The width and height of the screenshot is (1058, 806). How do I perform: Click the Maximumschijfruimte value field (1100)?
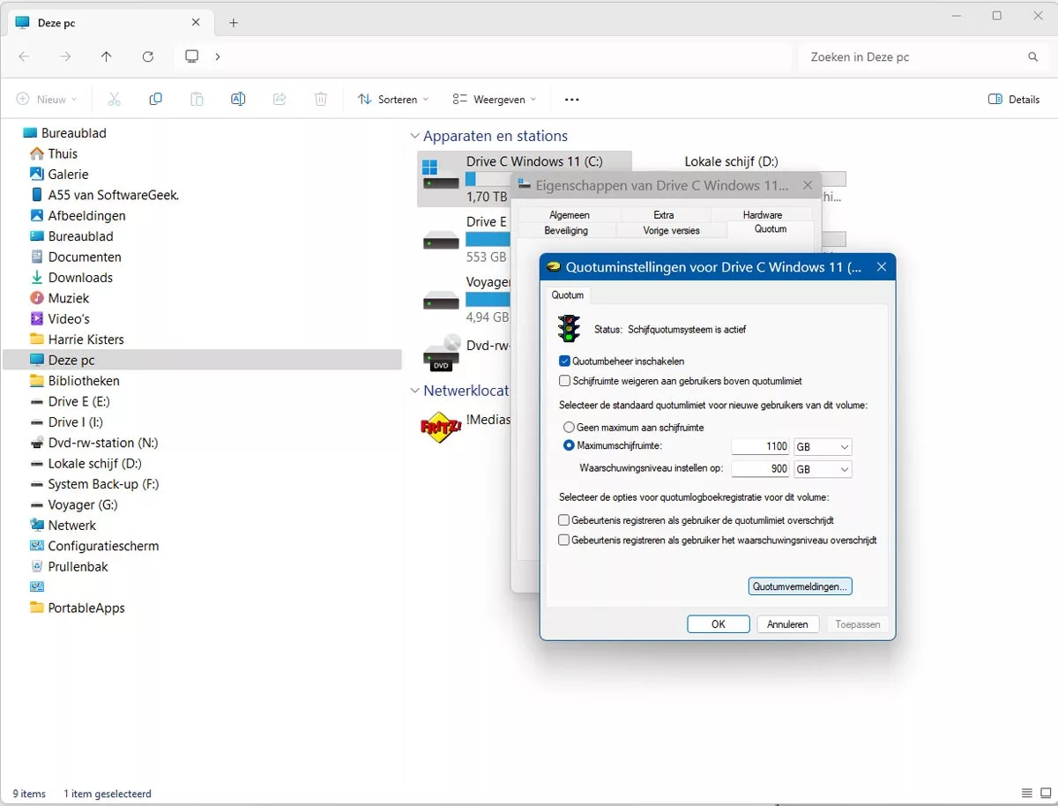tap(761, 447)
